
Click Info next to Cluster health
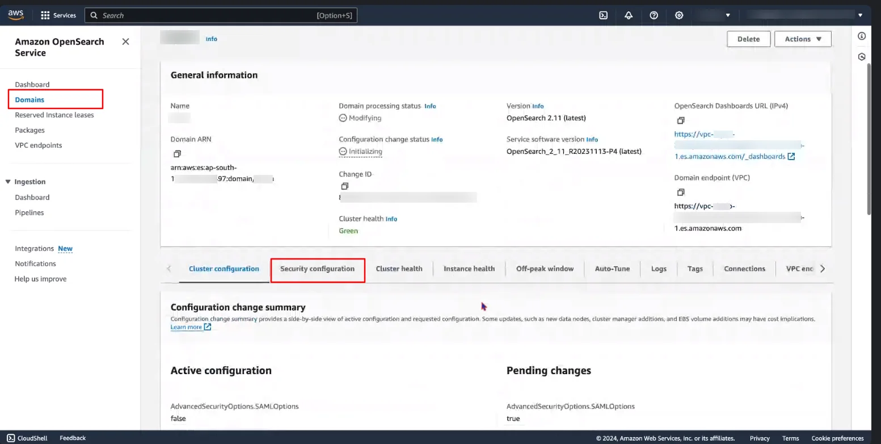[391, 219]
